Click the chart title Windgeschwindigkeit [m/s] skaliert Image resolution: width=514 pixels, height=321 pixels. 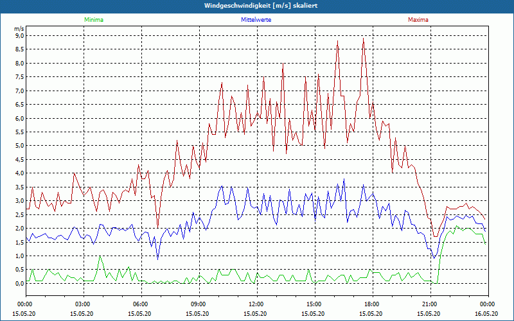[261, 6]
